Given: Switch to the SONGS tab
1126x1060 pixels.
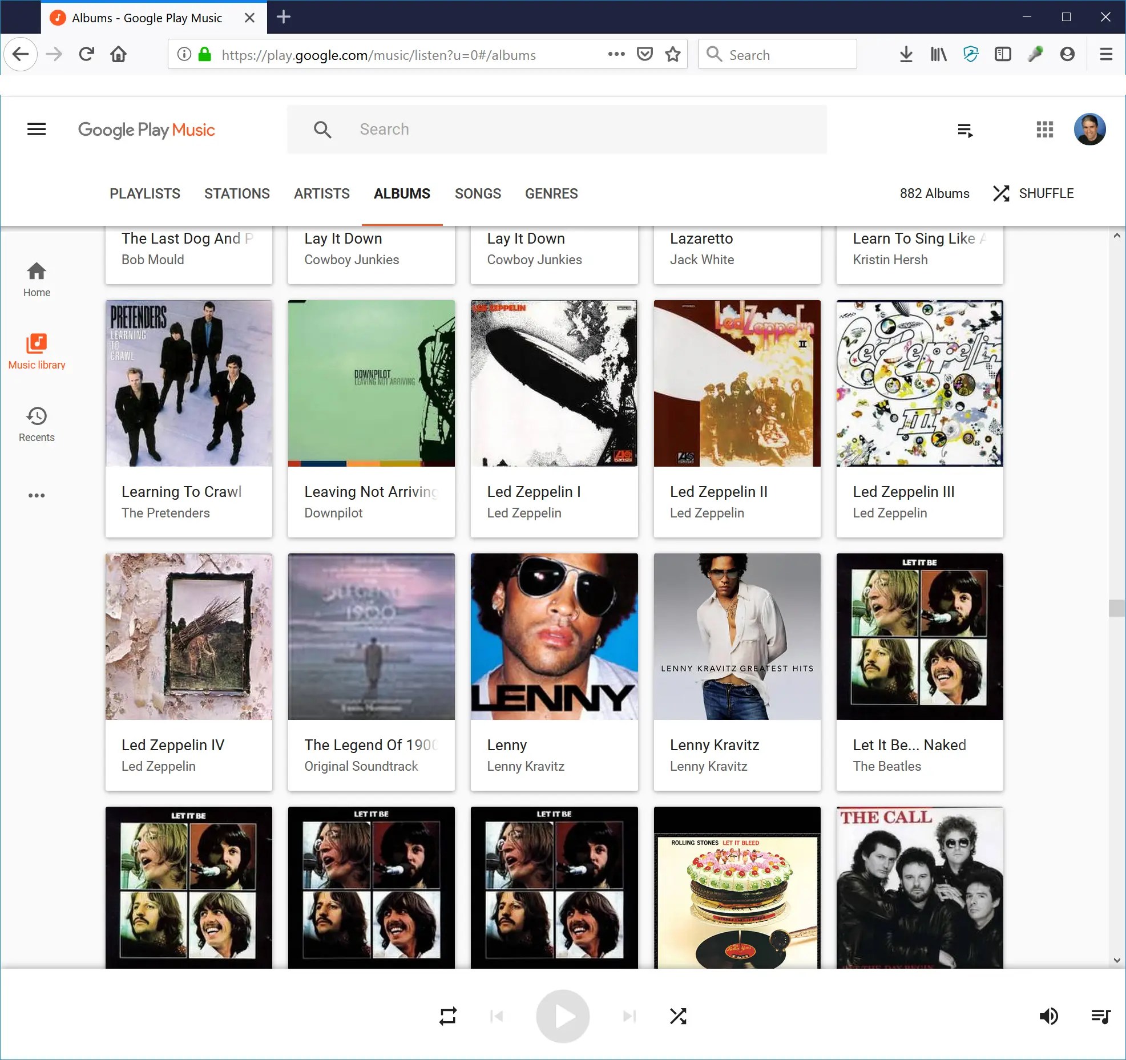Looking at the screenshot, I should tap(478, 193).
